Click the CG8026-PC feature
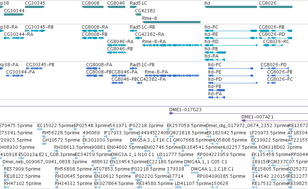 271,83
